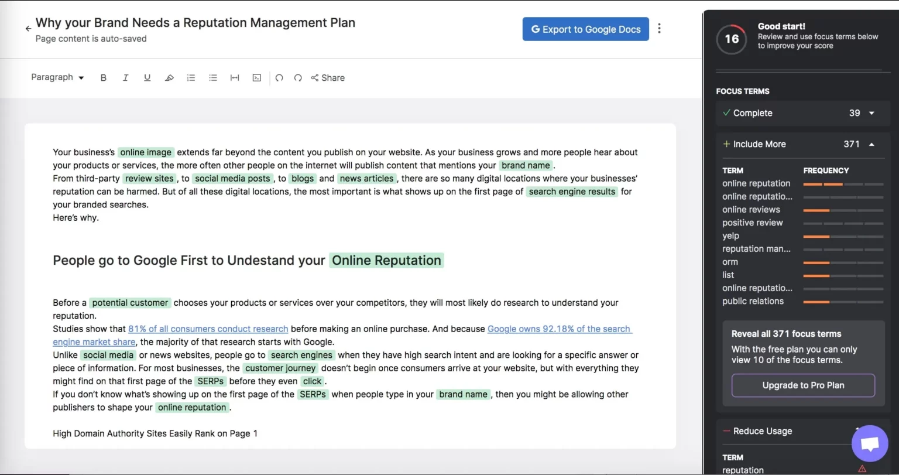
Task: Open the '81% of all consumers conduct research' link
Action: 208,329
